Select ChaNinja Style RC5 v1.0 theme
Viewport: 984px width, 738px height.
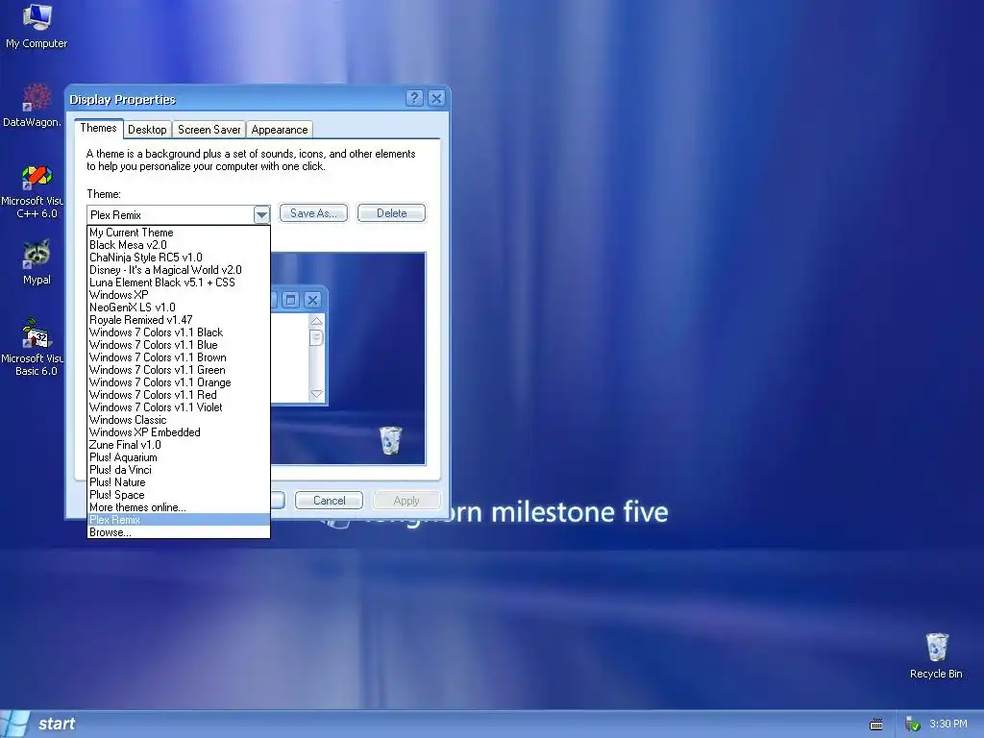179,258
